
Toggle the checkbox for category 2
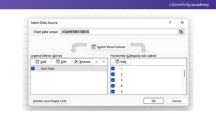click(113, 74)
